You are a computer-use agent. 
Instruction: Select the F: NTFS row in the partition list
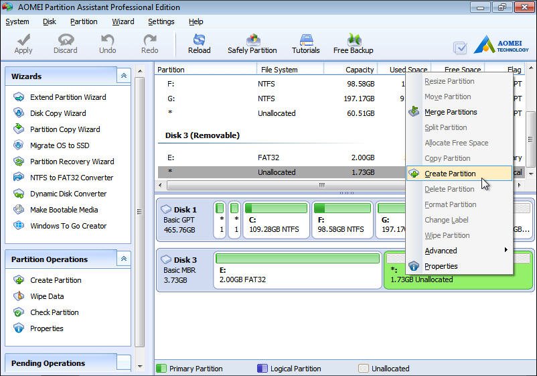[x=281, y=84]
